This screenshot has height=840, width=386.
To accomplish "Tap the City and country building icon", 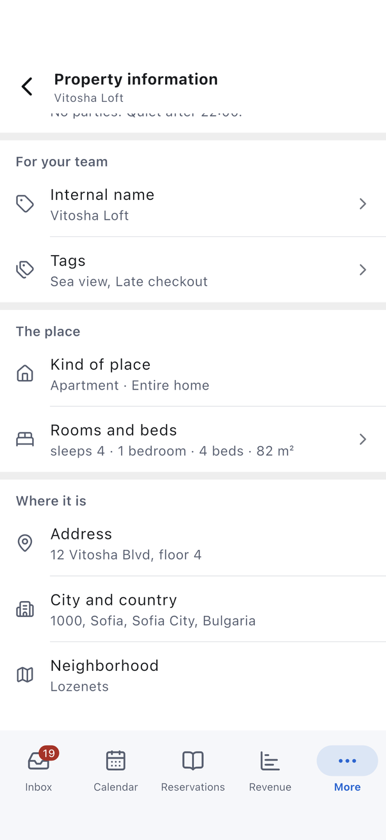I will point(25,609).
